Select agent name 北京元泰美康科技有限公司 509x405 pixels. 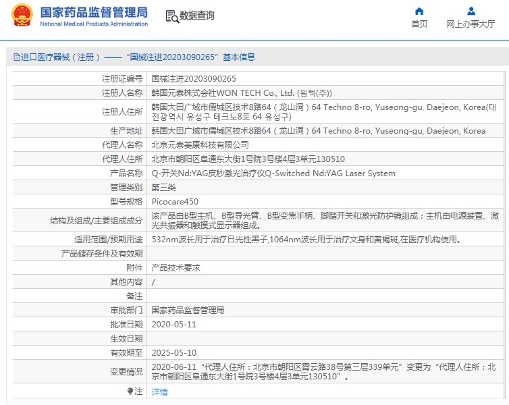200,144
